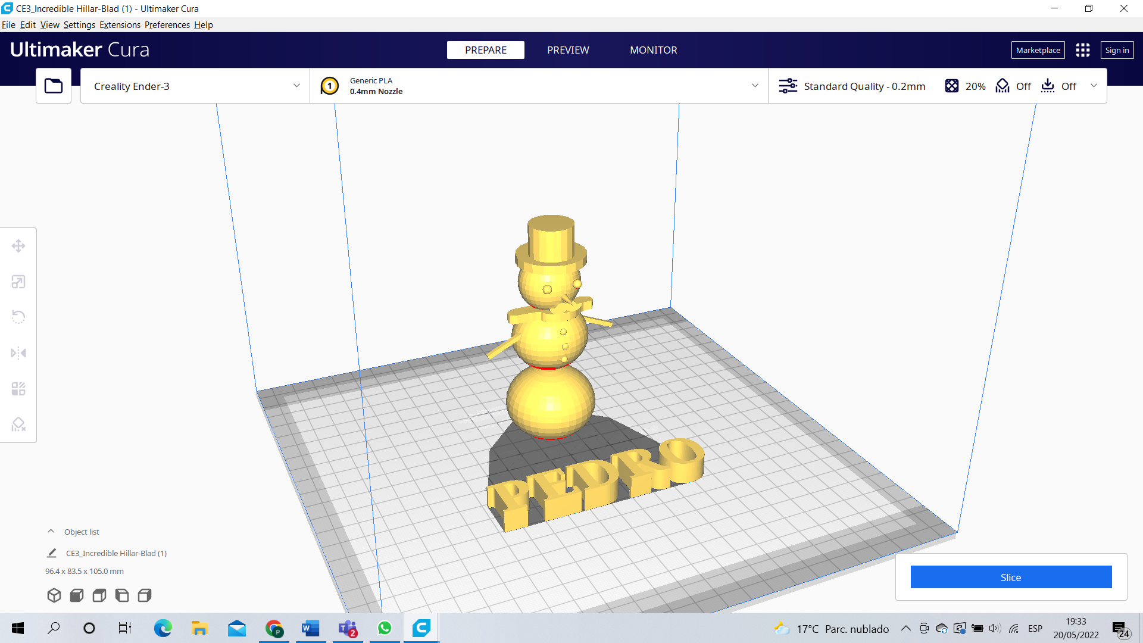The image size is (1143, 643).
Task: Select the Mirror tool in left toolbar
Action: [x=18, y=353]
